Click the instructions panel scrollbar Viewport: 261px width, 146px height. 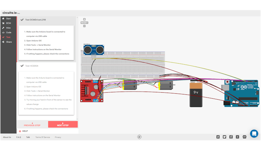77,68
